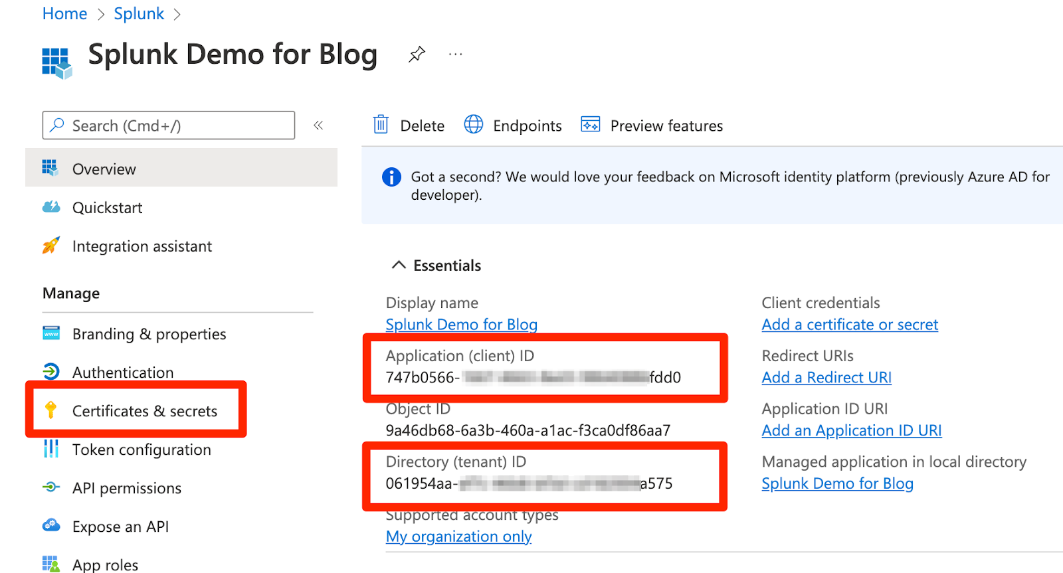Click Add a Redirect URI
Image resolution: width=1063 pixels, height=573 pixels.
pos(826,378)
